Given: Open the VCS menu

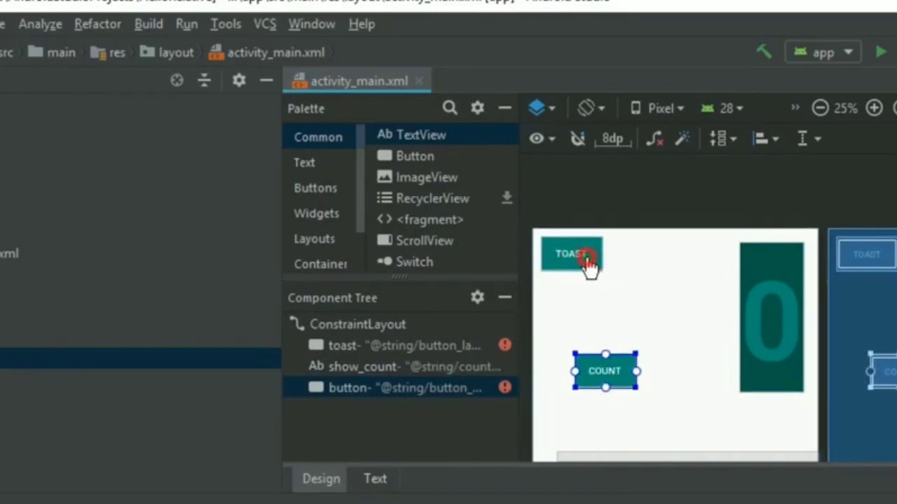Looking at the screenshot, I should pyautogui.click(x=265, y=24).
